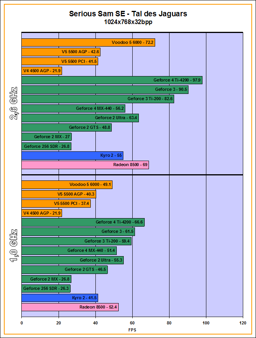Click the Kyro 2 - 55 bar
Screen dimensions: 256x338
(x=72, y=156)
